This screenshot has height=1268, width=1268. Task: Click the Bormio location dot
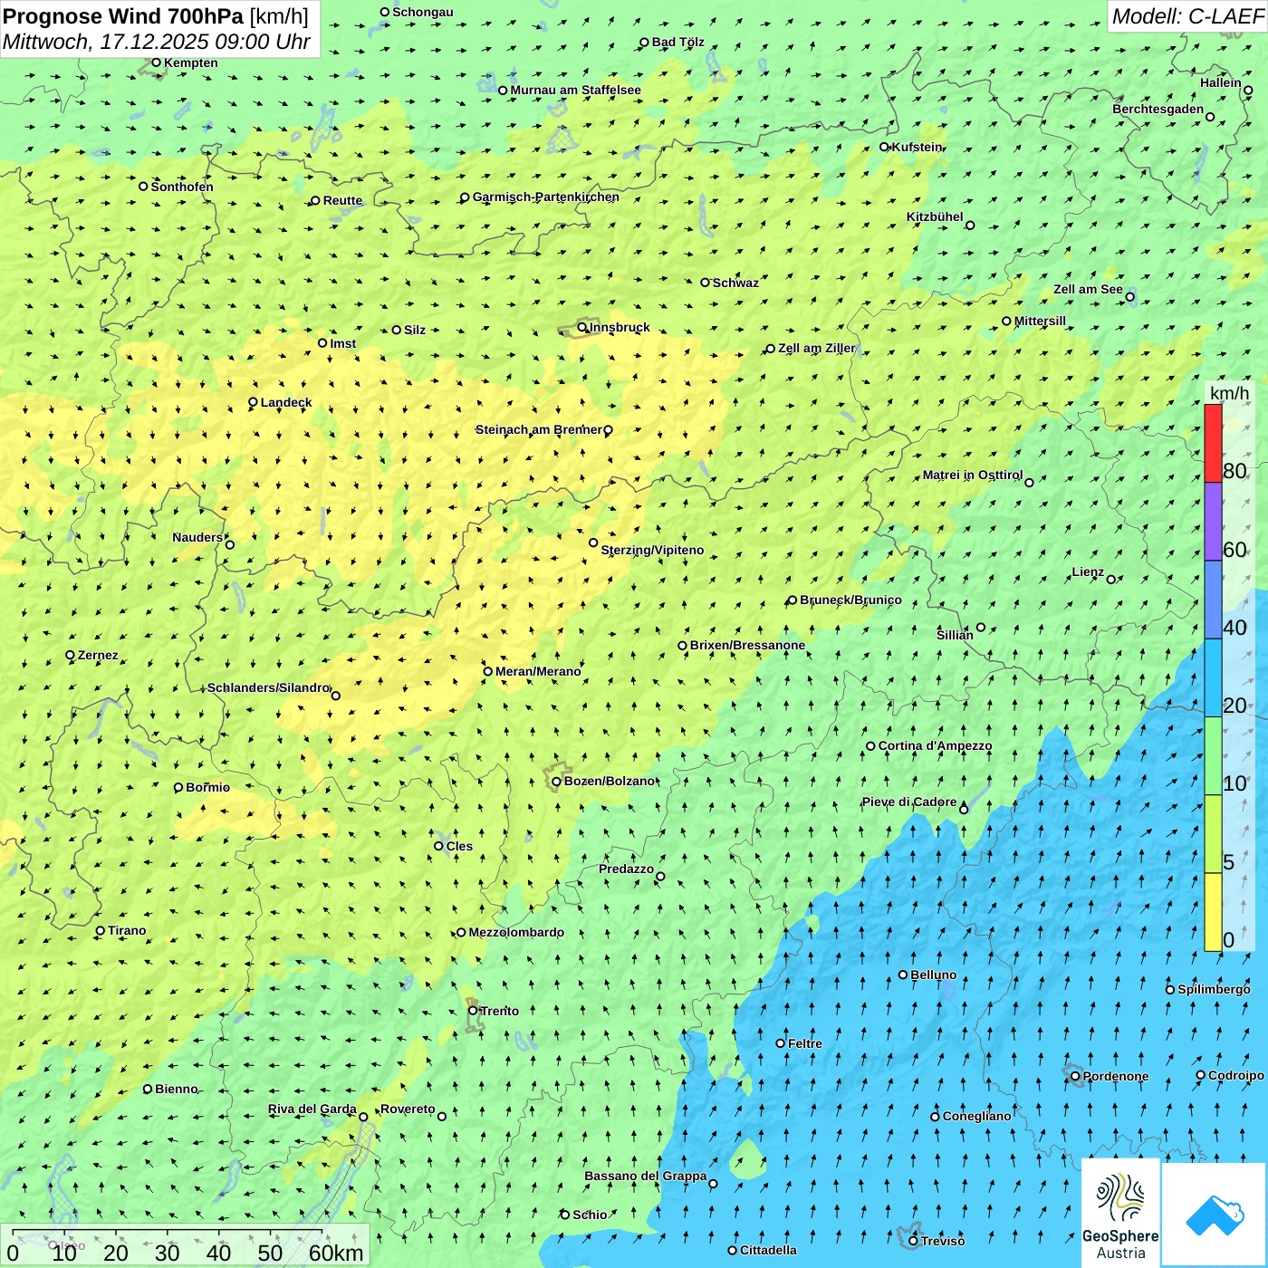coord(178,787)
